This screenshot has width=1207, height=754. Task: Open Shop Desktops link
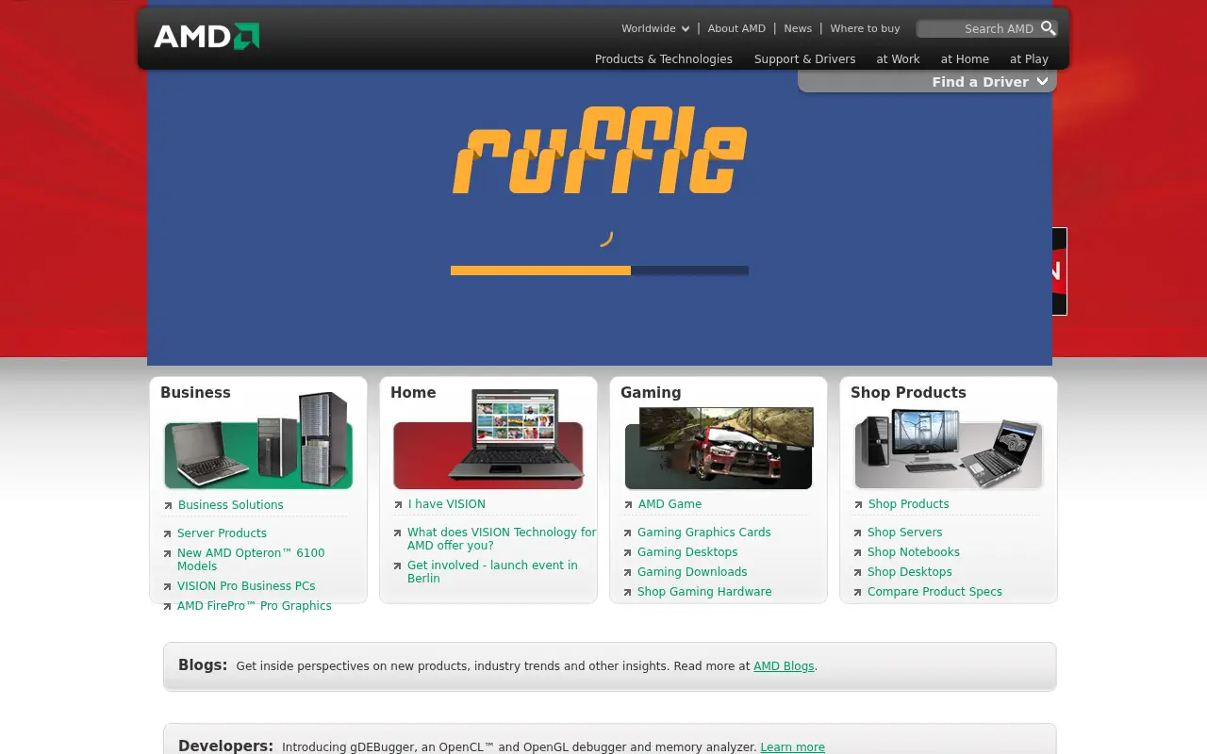coord(910,572)
